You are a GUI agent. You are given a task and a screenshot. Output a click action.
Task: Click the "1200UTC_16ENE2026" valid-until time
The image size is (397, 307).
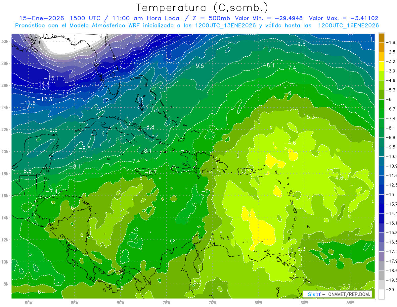[x=348, y=26]
